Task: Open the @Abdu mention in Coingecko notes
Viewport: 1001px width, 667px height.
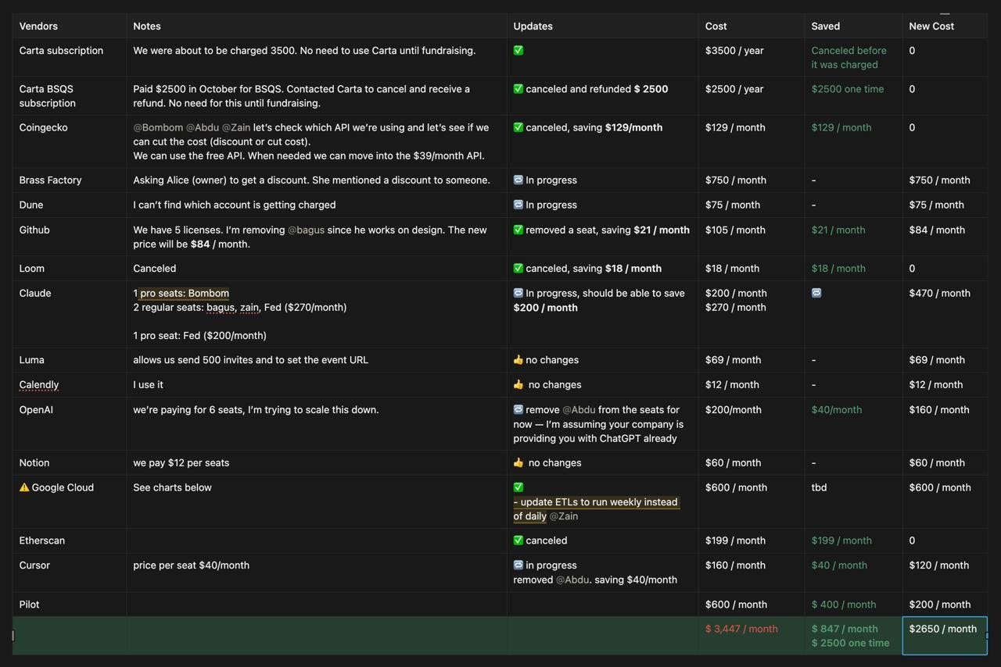Action: point(203,127)
